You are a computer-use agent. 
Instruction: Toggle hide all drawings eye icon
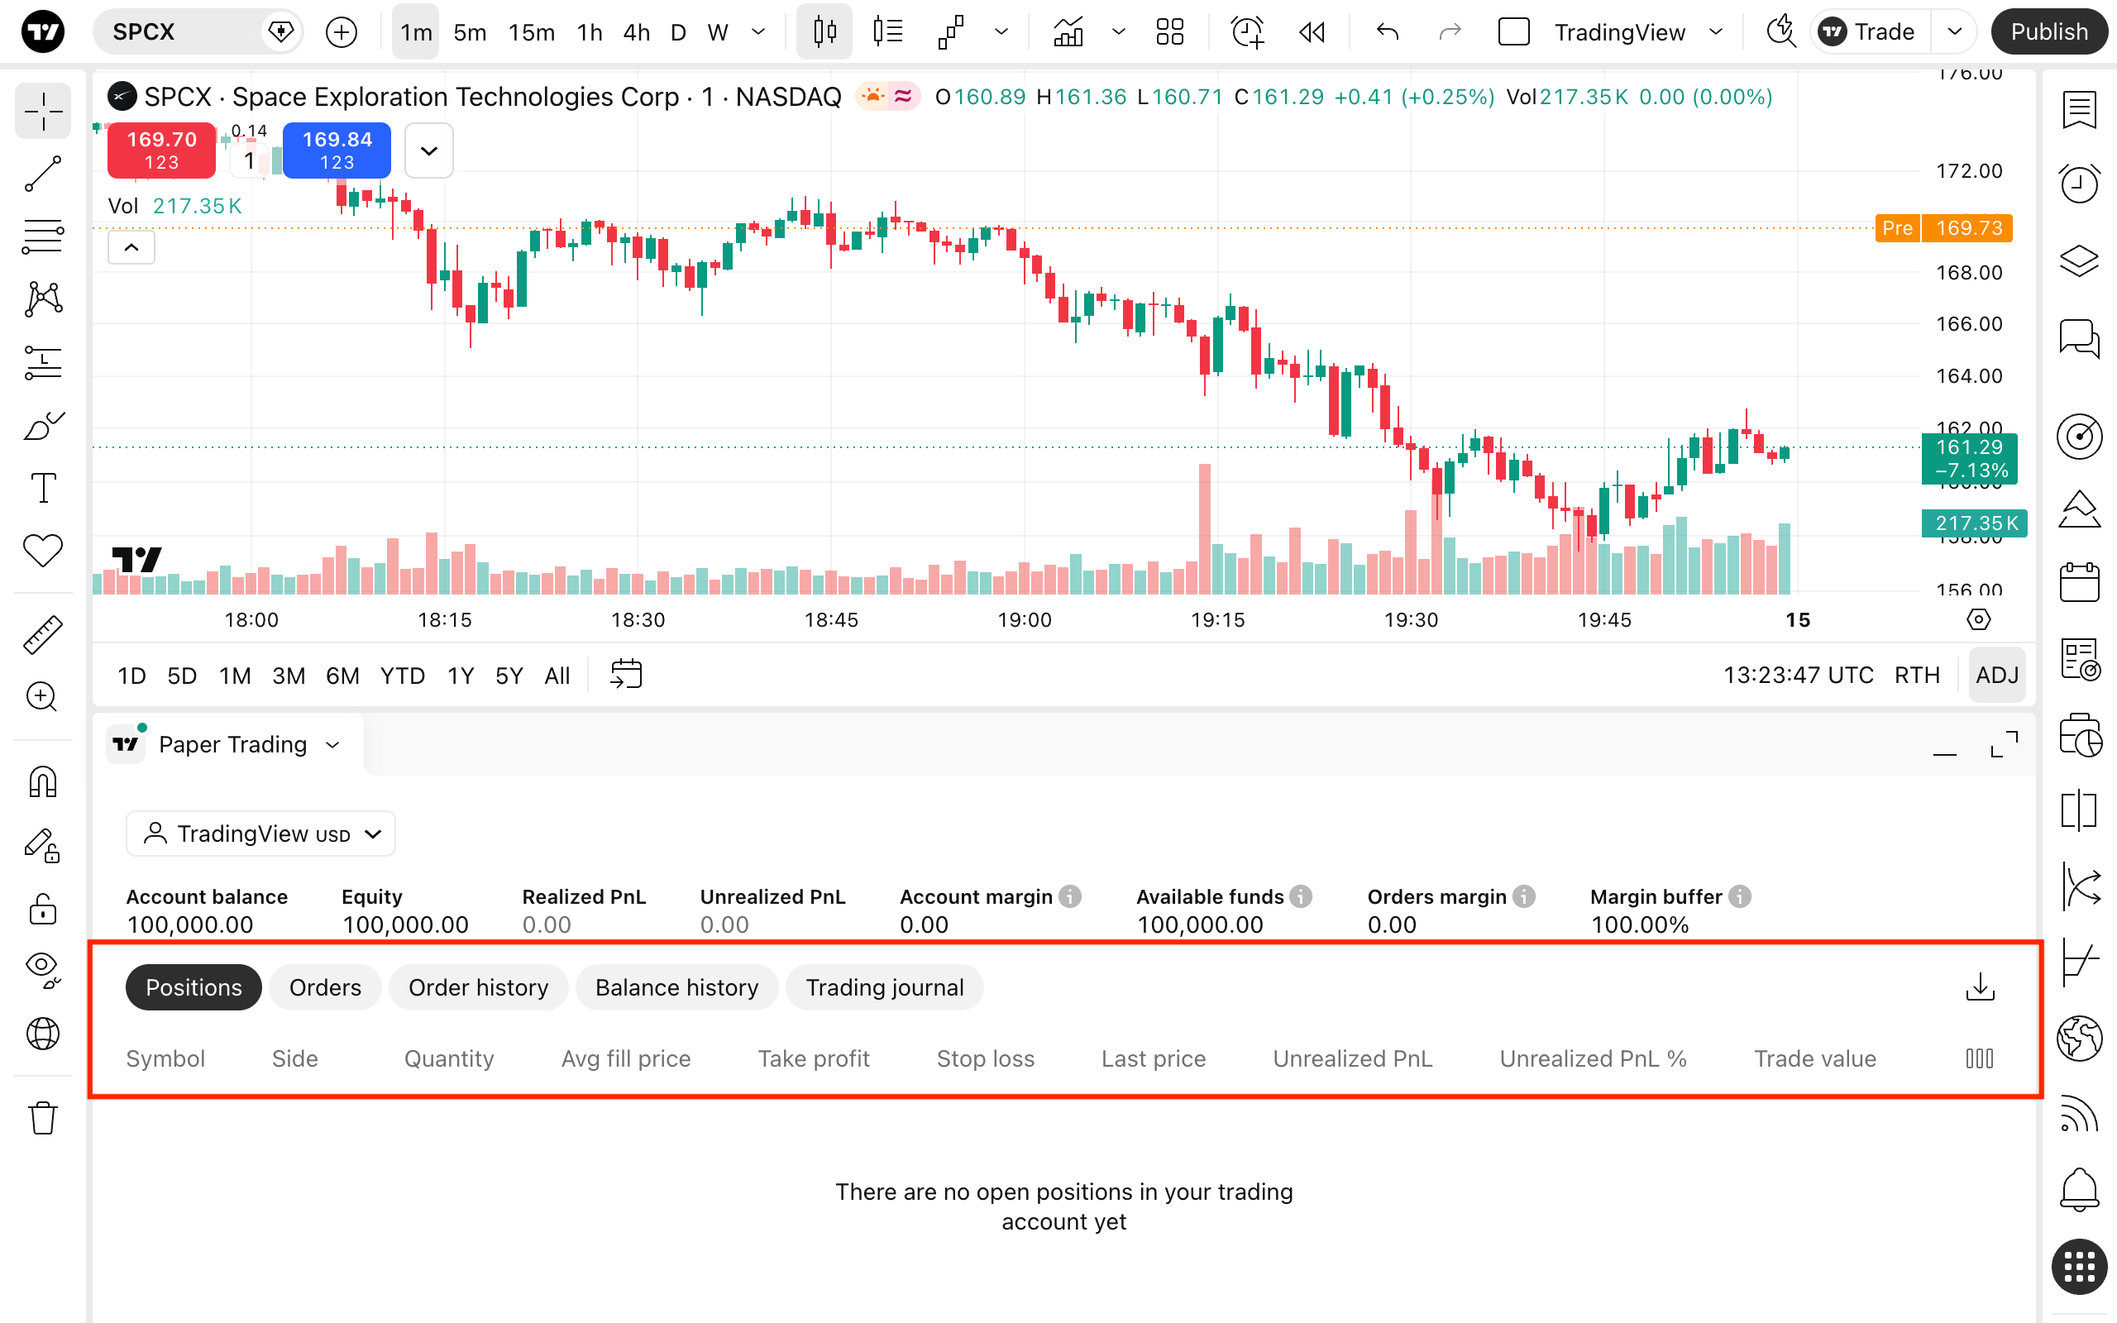(42, 968)
